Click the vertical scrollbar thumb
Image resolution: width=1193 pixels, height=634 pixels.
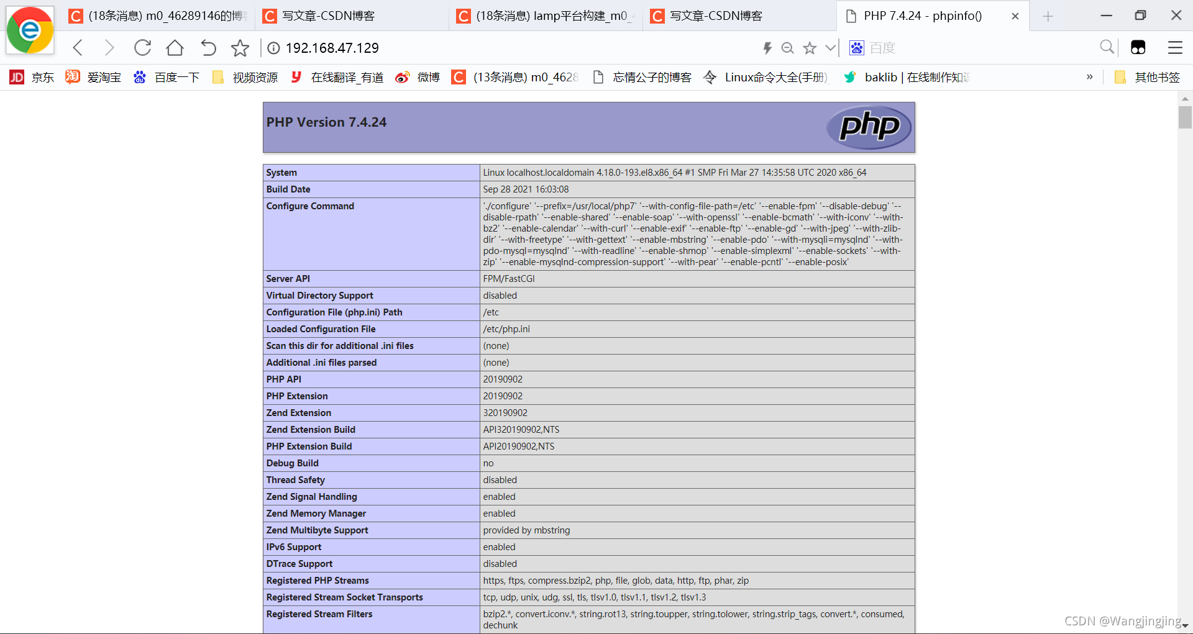click(1185, 117)
